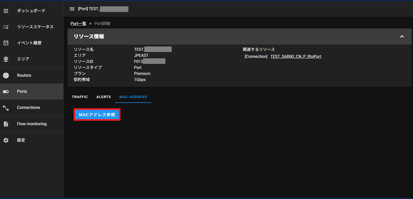Go back to Port一覧 breadcrumb link
This screenshot has width=413, height=199.
[78, 23]
